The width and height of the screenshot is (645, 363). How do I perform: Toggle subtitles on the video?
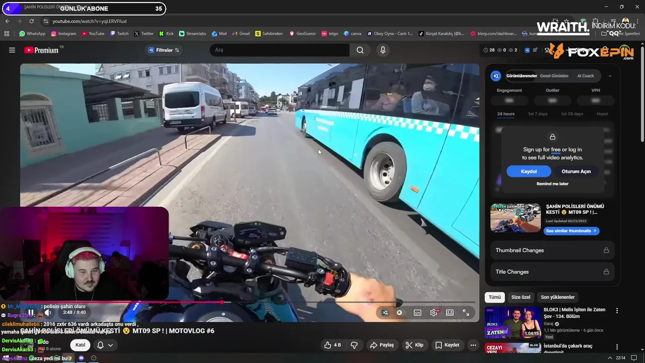coord(417,313)
